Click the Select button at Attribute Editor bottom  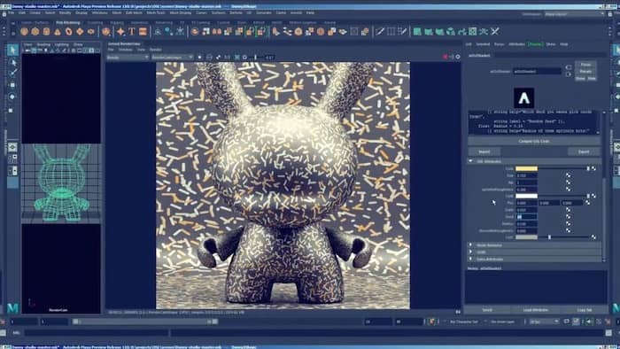click(487, 310)
